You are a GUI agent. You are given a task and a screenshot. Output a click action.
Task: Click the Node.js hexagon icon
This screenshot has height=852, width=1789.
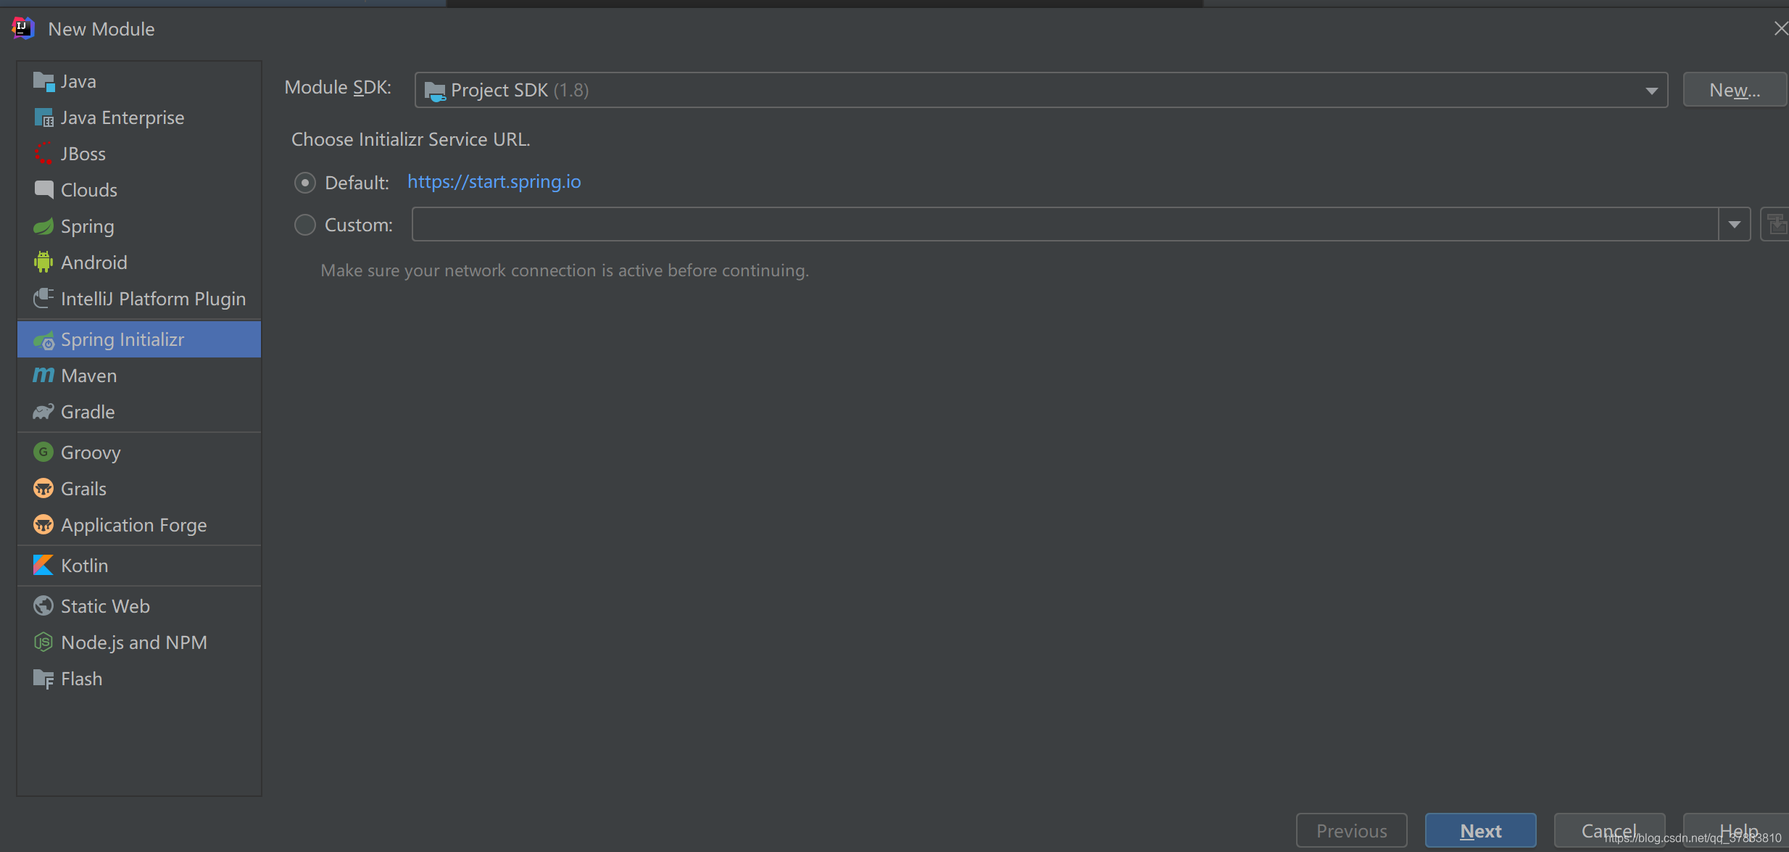point(43,642)
